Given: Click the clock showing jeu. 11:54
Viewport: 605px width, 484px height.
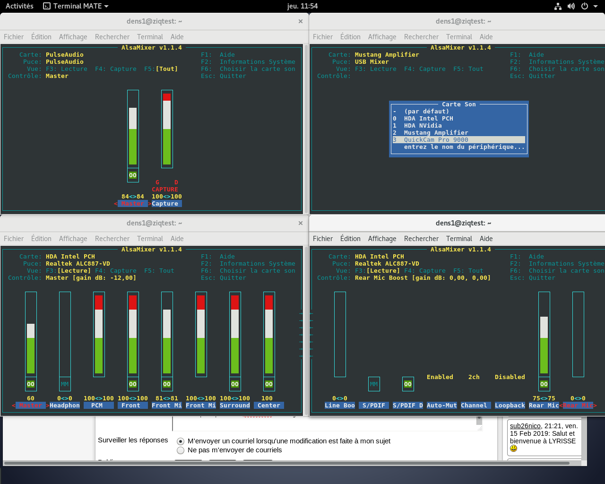Looking at the screenshot, I should click(302, 6).
